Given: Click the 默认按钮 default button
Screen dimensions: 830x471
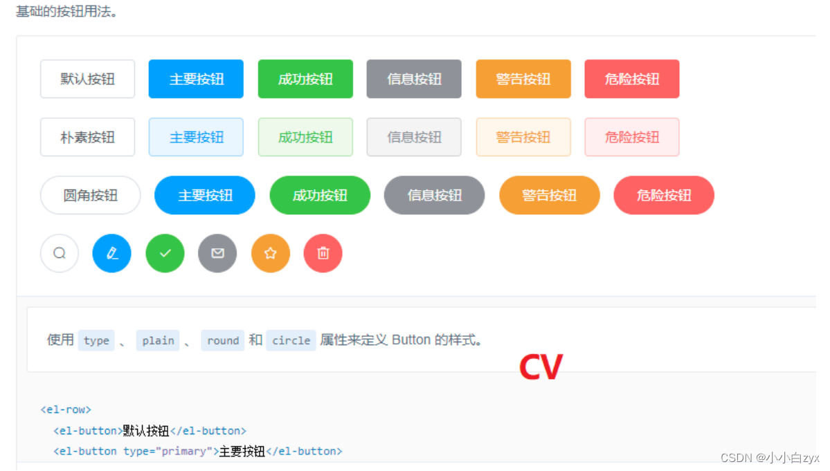Looking at the screenshot, I should (x=87, y=79).
